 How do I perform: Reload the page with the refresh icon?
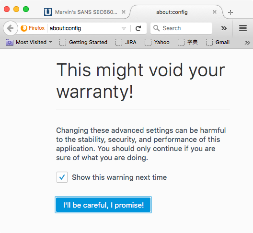coord(138,28)
